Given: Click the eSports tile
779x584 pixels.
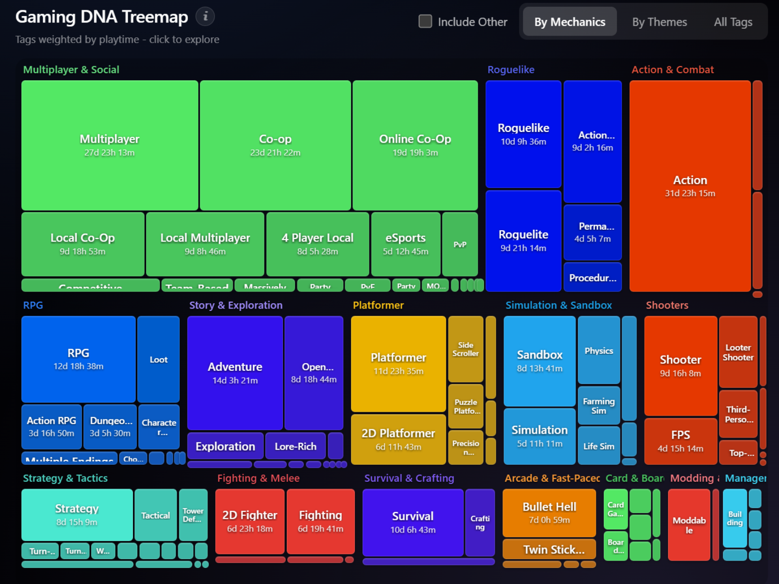Looking at the screenshot, I should (405, 244).
